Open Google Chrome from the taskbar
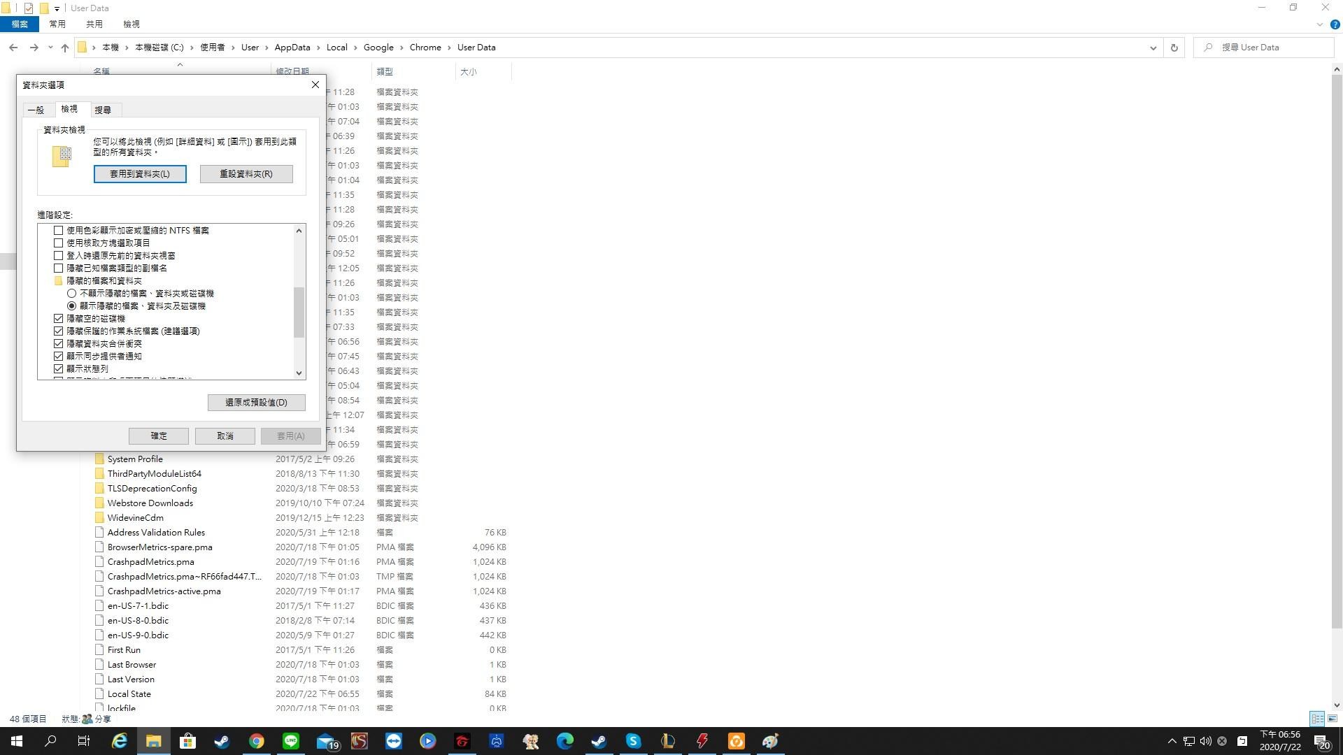 click(x=257, y=741)
